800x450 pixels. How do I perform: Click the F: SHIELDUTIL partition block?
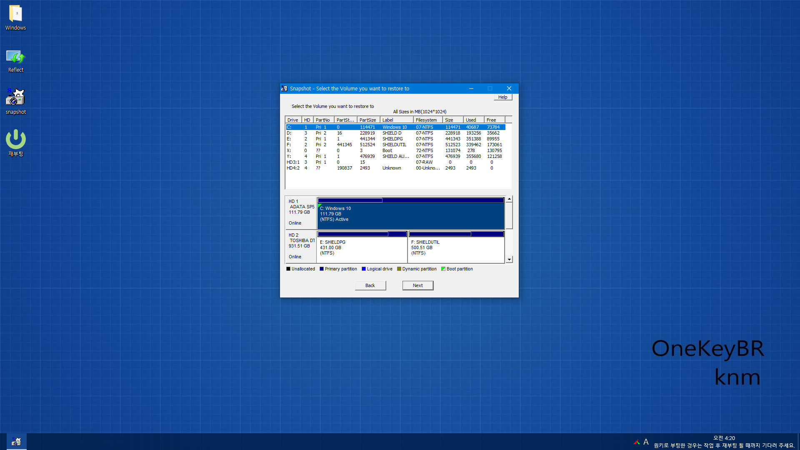pyautogui.click(x=456, y=250)
